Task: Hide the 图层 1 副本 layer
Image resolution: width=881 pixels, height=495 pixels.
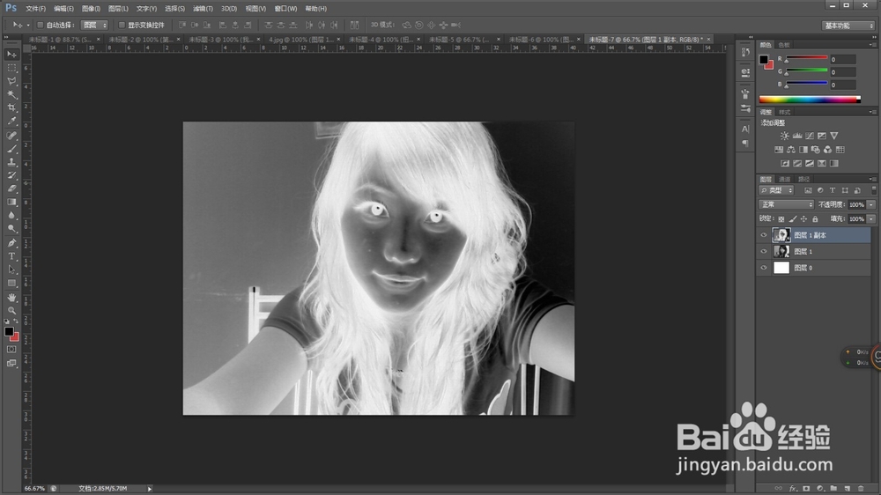Action: tap(764, 235)
